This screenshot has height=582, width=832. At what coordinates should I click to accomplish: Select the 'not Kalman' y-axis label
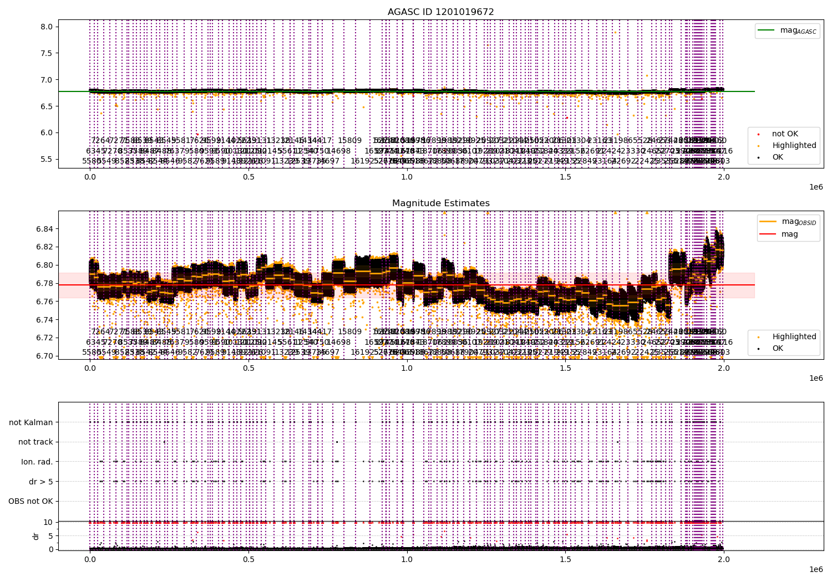(31, 422)
